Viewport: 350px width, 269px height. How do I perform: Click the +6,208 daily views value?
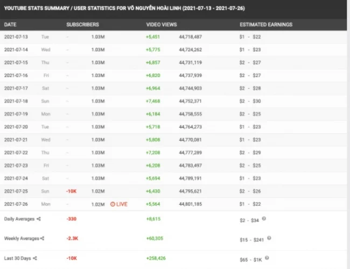click(x=153, y=165)
